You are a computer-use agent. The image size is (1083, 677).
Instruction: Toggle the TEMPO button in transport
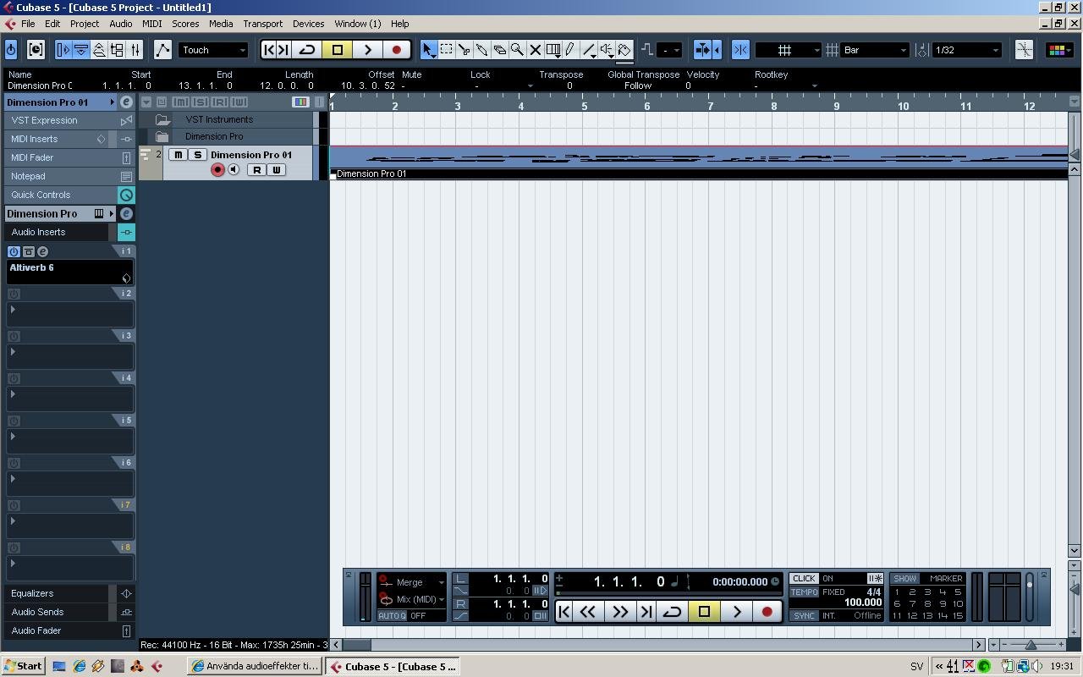click(804, 592)
